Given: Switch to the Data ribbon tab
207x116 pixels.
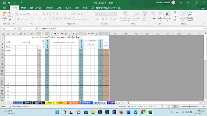Looking at the screenshot, I should pos(59,8).
